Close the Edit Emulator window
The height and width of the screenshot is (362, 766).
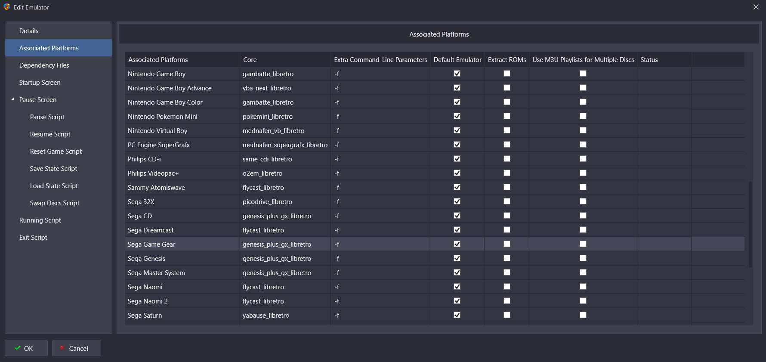(x=756, y=7)
